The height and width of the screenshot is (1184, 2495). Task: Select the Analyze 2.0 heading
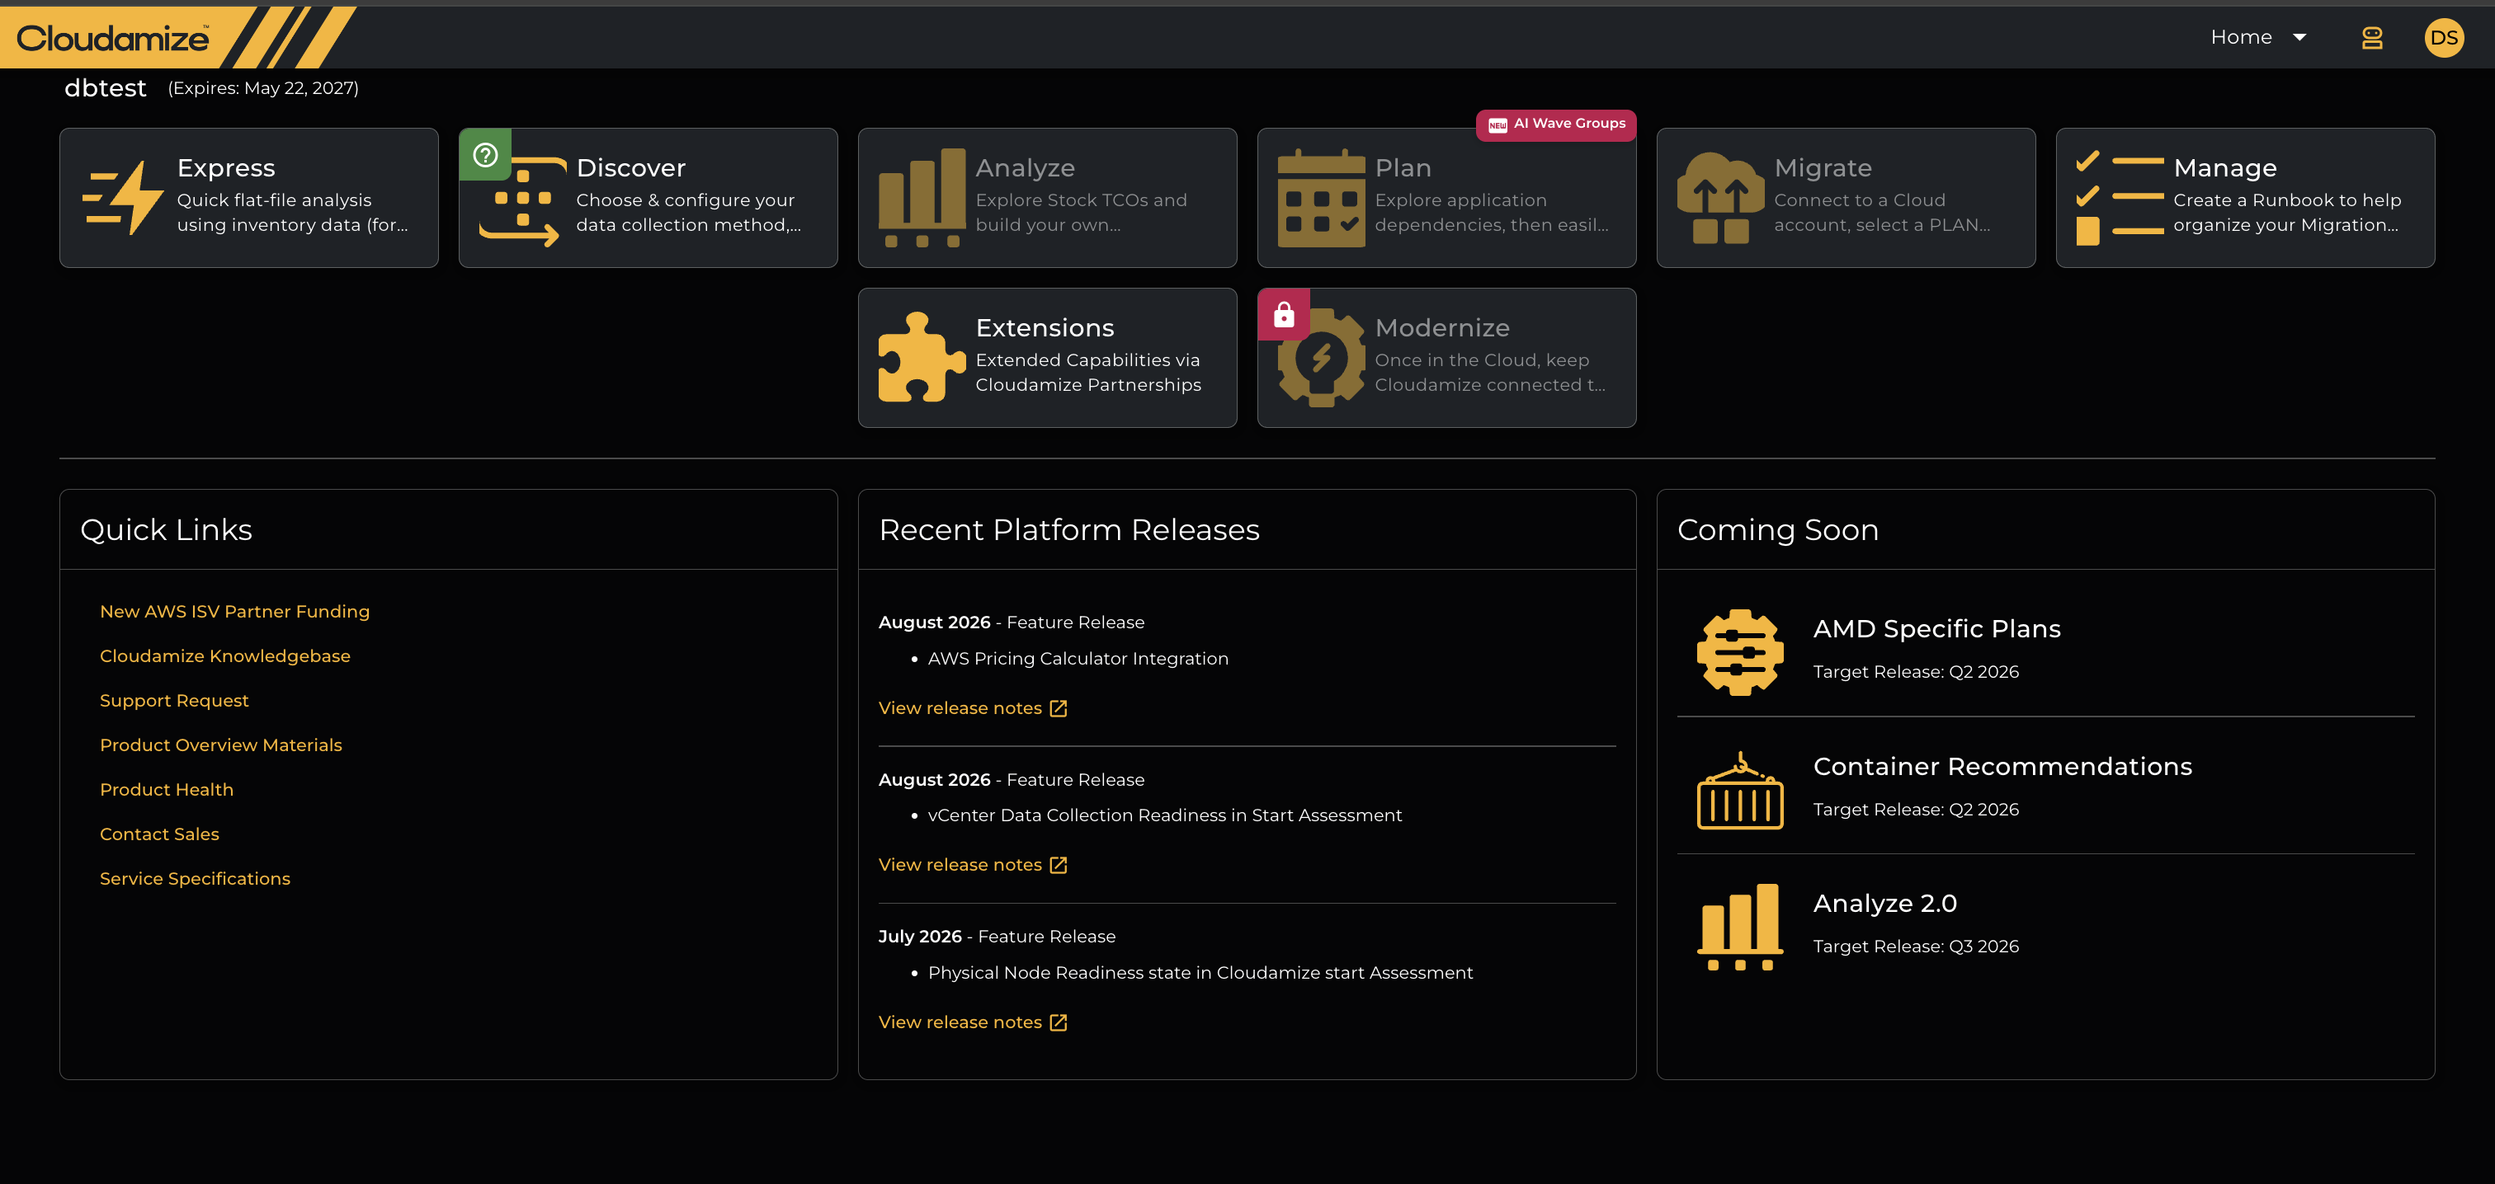(1884, 903)
